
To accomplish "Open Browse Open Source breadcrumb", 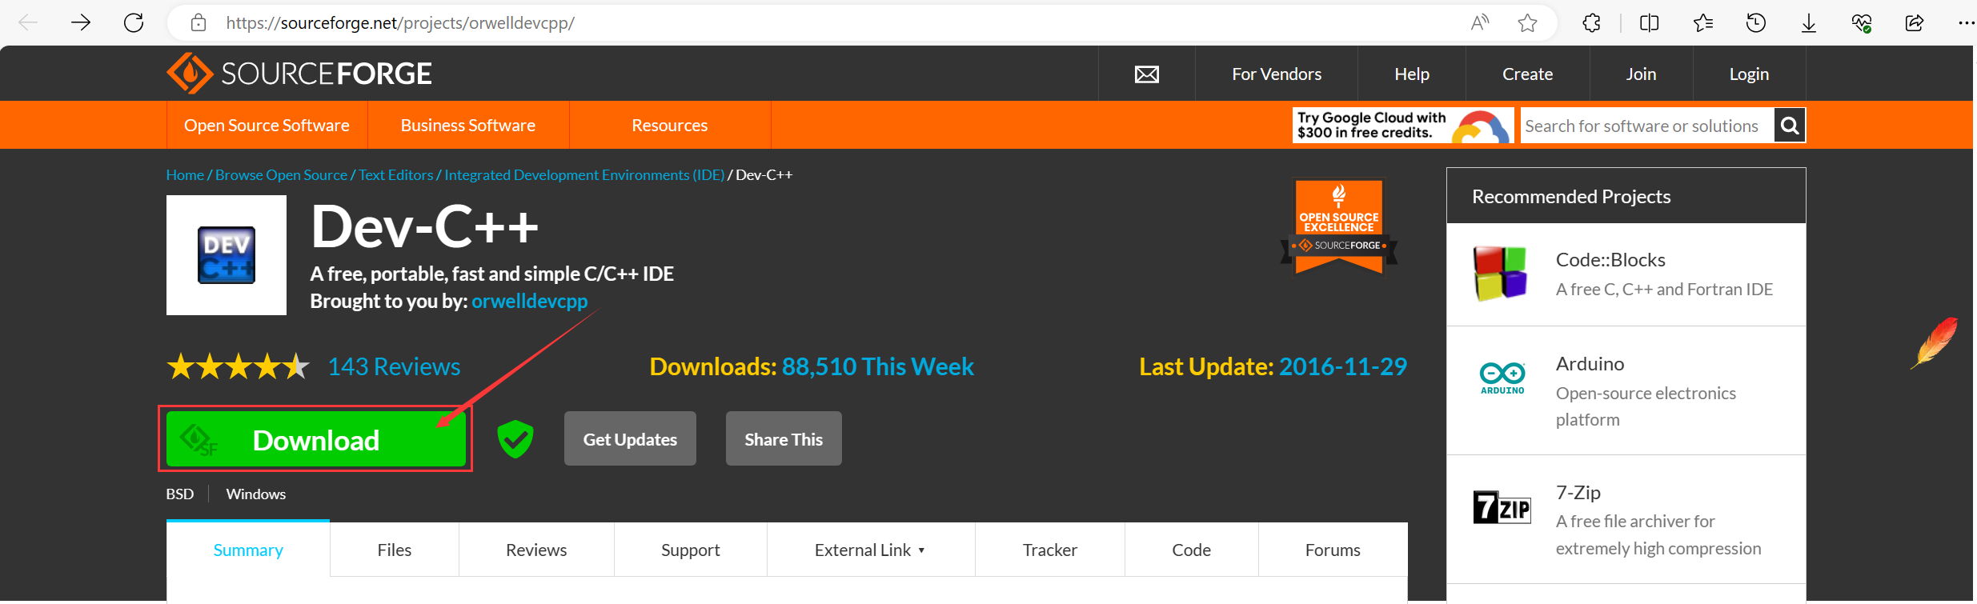I will pos(281,174).
